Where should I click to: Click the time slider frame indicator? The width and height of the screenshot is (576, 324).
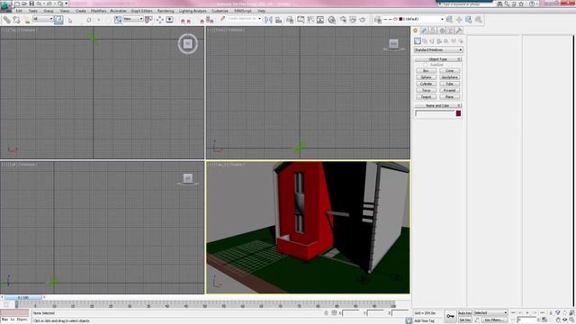tap(23, 298)
